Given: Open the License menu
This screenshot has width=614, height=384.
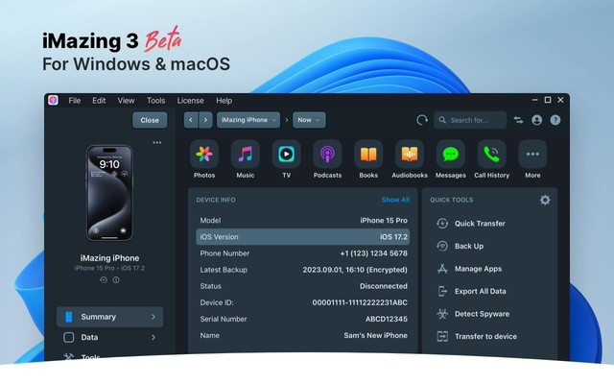Looking at the screenshot, I should pyautogui.click(x=190, y=101).
